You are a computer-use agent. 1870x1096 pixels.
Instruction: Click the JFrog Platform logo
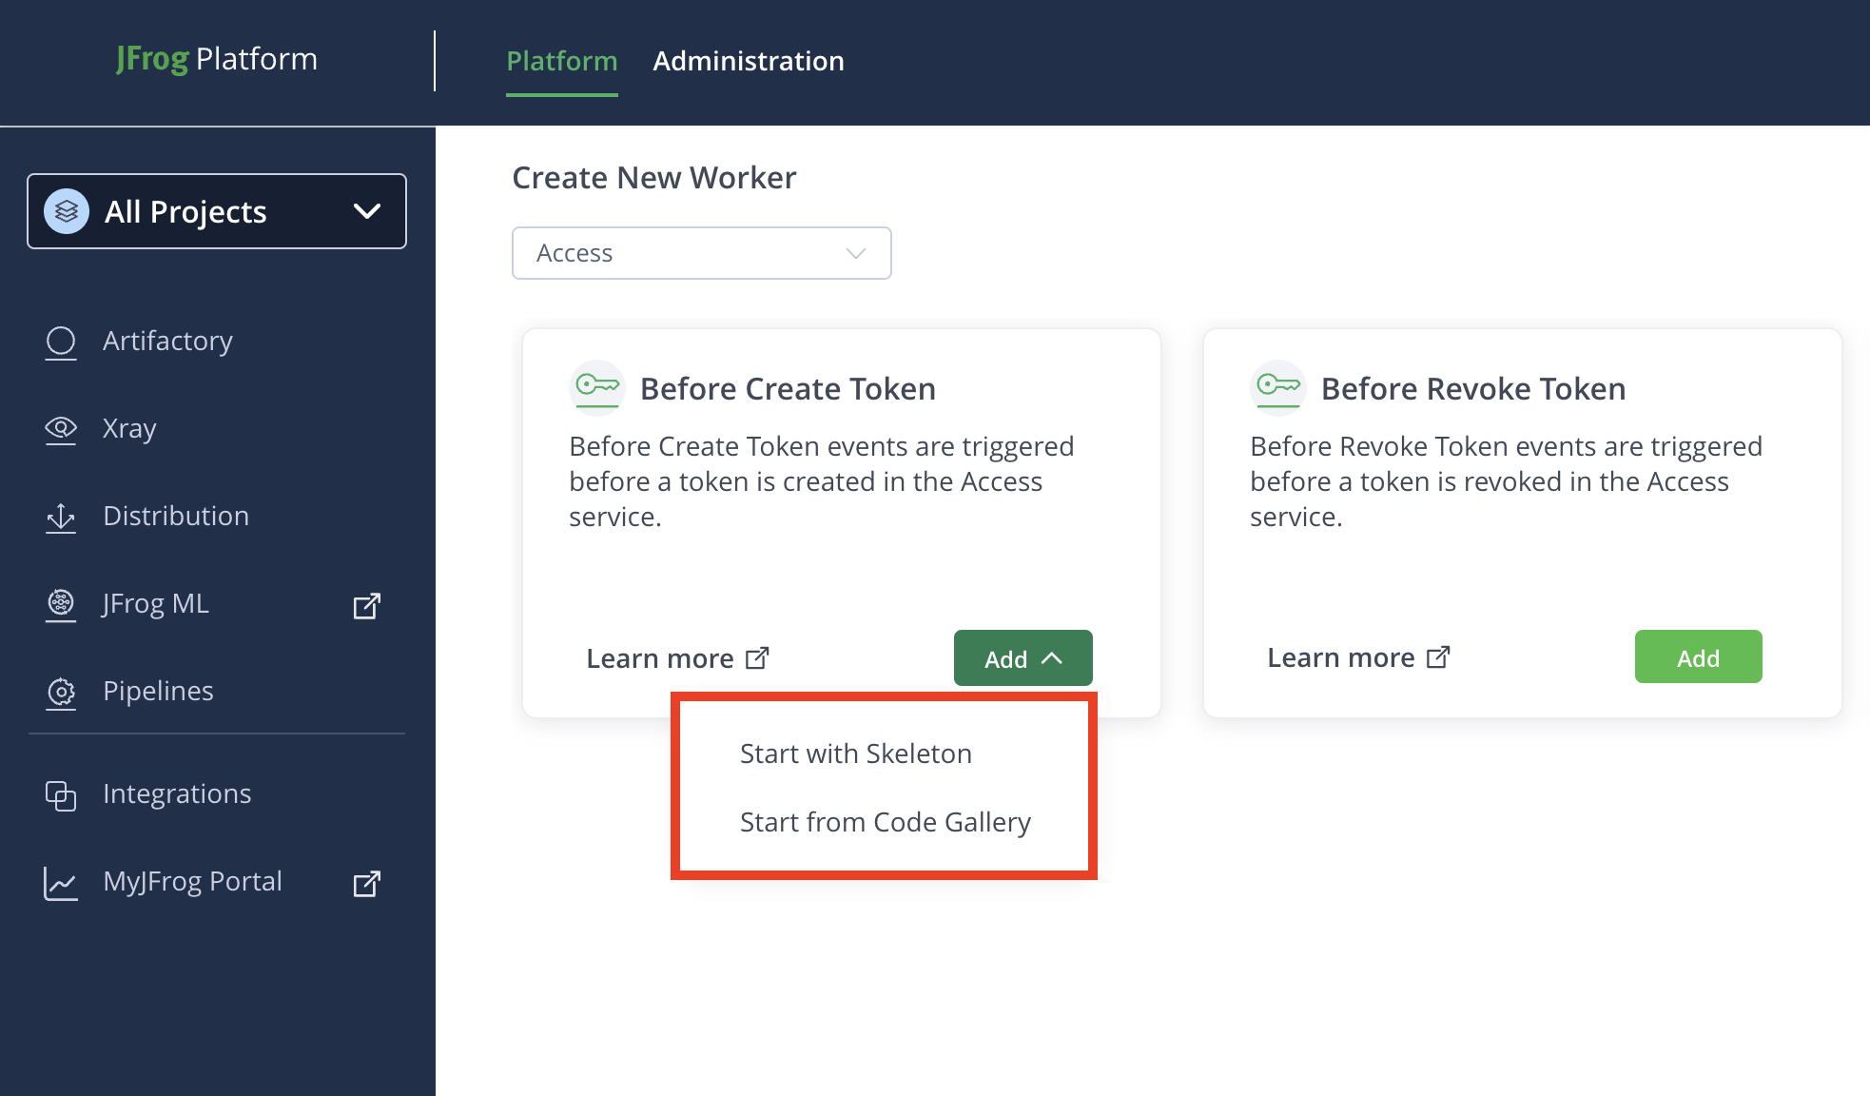[216, 59]
